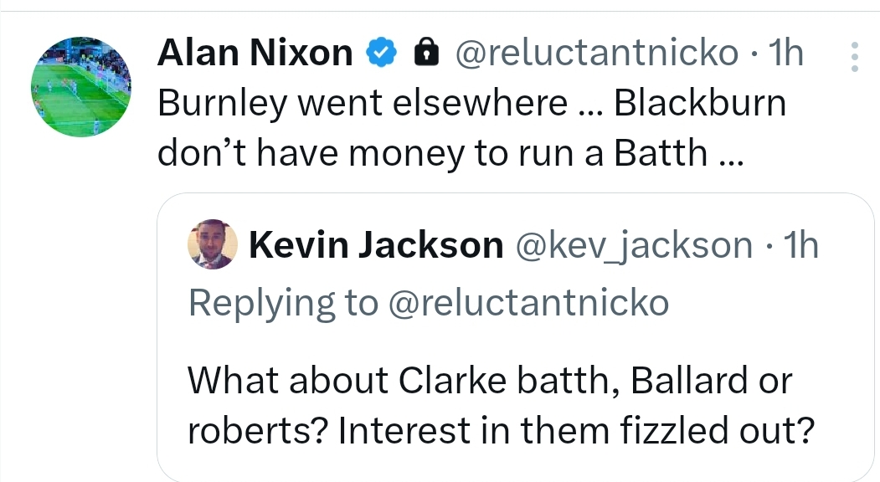Click the blue verified badge
The width and height of the screenshot is (880, 482).
tap(383, 54)
